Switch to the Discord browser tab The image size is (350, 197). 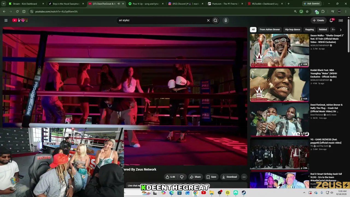click(x=186, y=4)
